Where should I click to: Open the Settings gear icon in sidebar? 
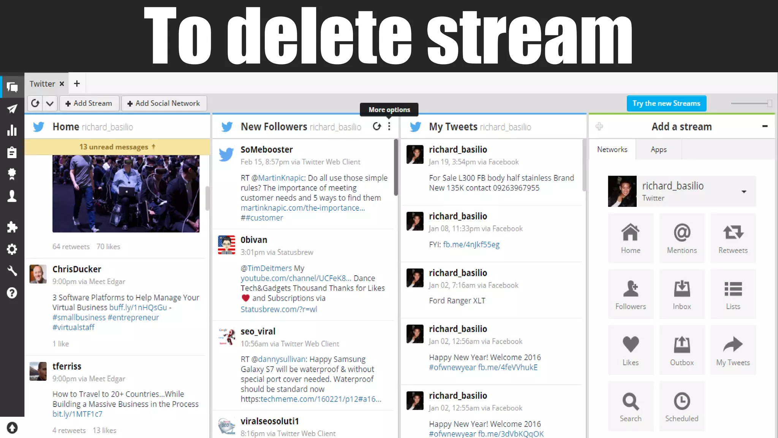tap(12, 249)
